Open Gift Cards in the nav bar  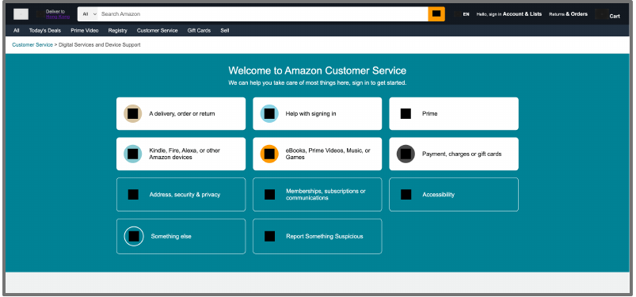pyautogui.click(x=199, y=30)
